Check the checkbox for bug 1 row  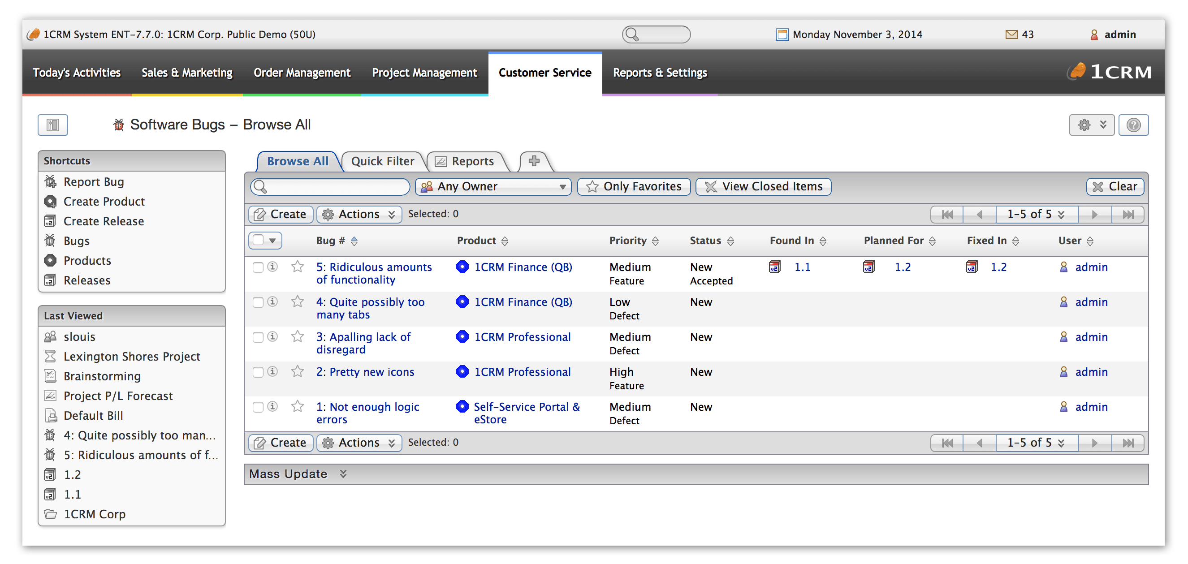(x=258, y=408)
